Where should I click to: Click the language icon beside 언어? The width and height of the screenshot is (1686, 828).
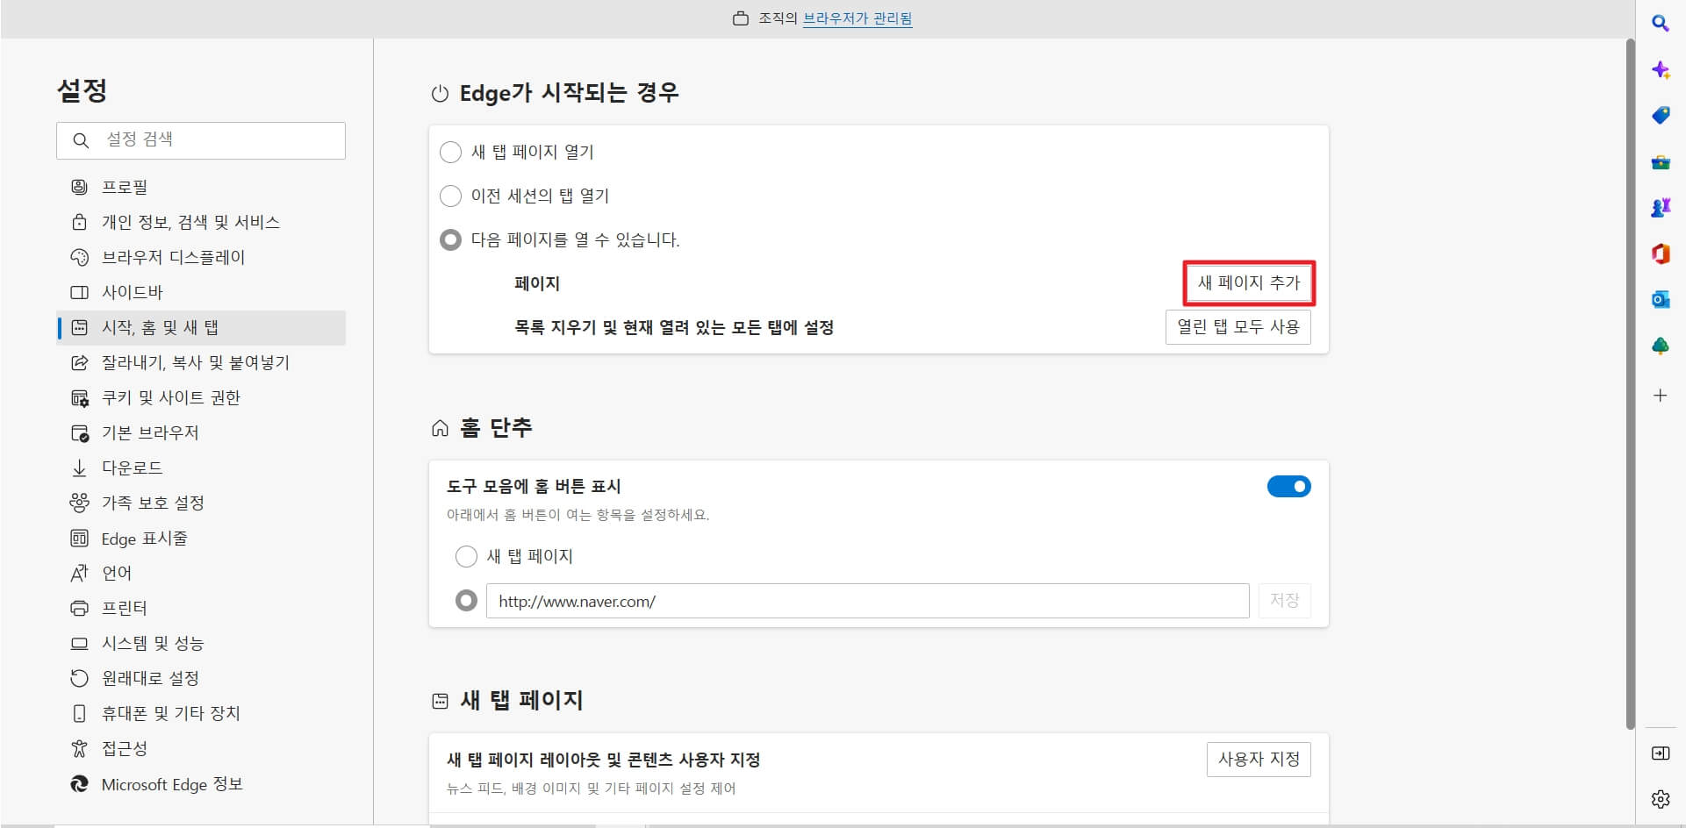pos(79,573)
